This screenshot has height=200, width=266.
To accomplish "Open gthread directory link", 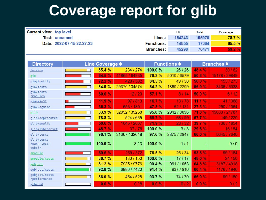I will click(x=37, y=184).
